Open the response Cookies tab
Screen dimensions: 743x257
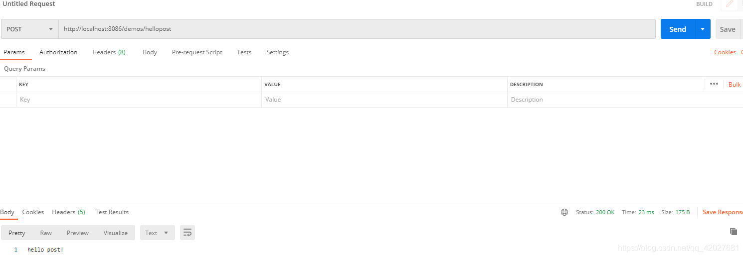click(x=33, y=212)
